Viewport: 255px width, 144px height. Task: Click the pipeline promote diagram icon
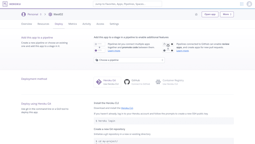(99, 47)
